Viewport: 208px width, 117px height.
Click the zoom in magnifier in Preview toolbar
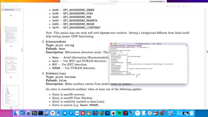point(13,6)
